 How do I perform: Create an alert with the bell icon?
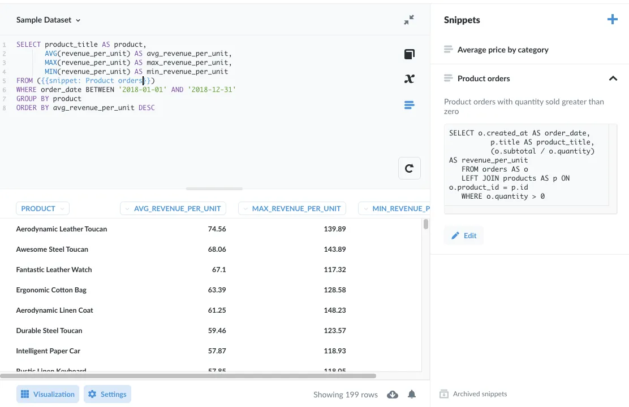point(411,395)
